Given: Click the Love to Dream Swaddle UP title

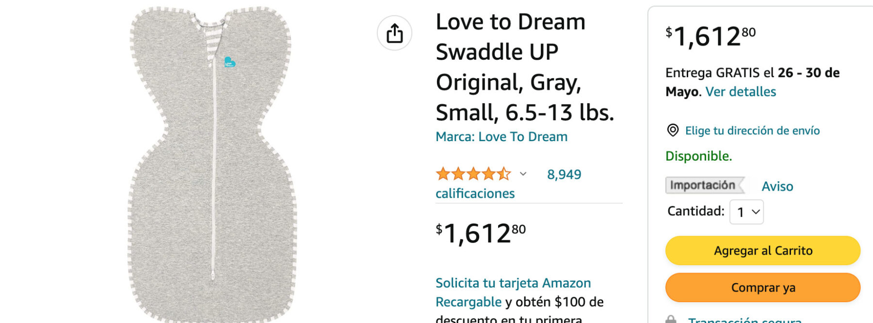Looking at the screenshot, I should [x=524, y=67].
